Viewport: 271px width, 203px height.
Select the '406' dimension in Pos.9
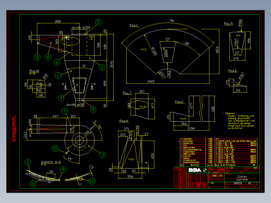(249, 41)
